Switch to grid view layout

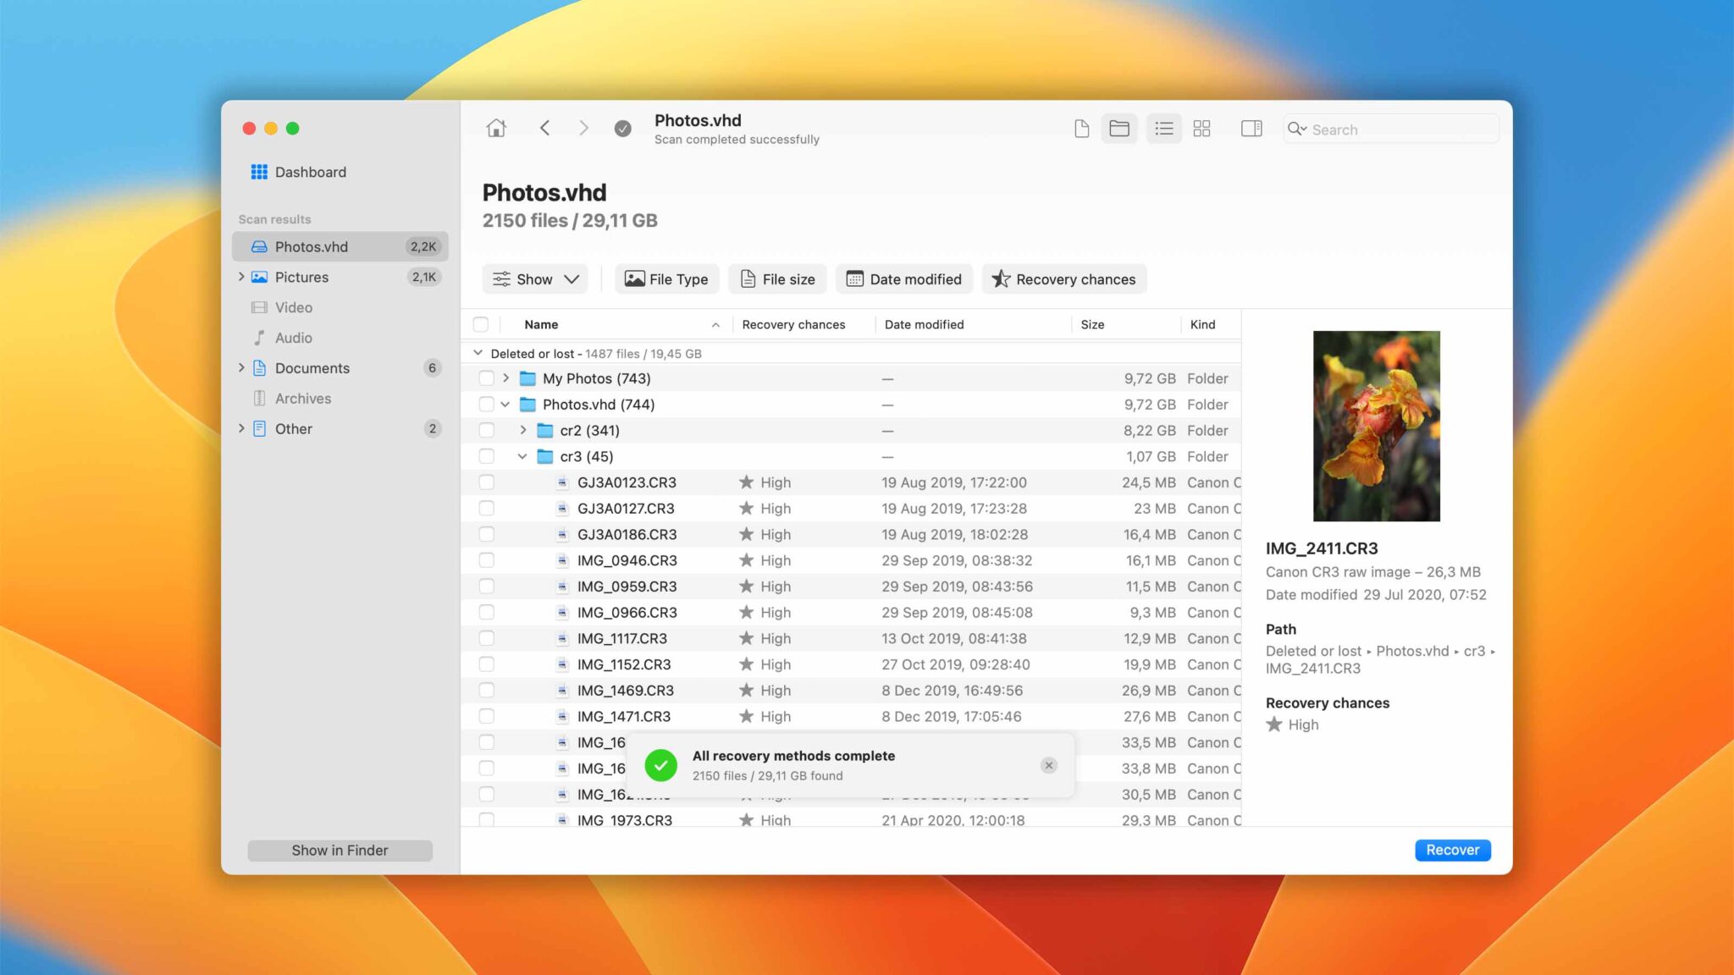point(1202,128)
